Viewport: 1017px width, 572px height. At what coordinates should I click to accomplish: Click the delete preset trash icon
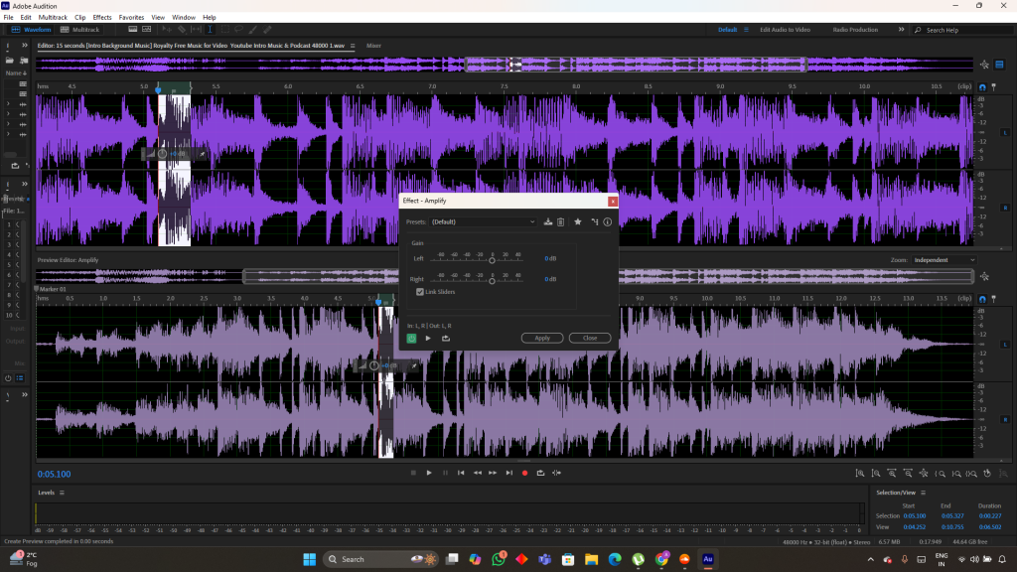point(560,221)
